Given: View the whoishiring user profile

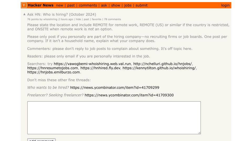Looking at the screenshot, I should 50,19.
